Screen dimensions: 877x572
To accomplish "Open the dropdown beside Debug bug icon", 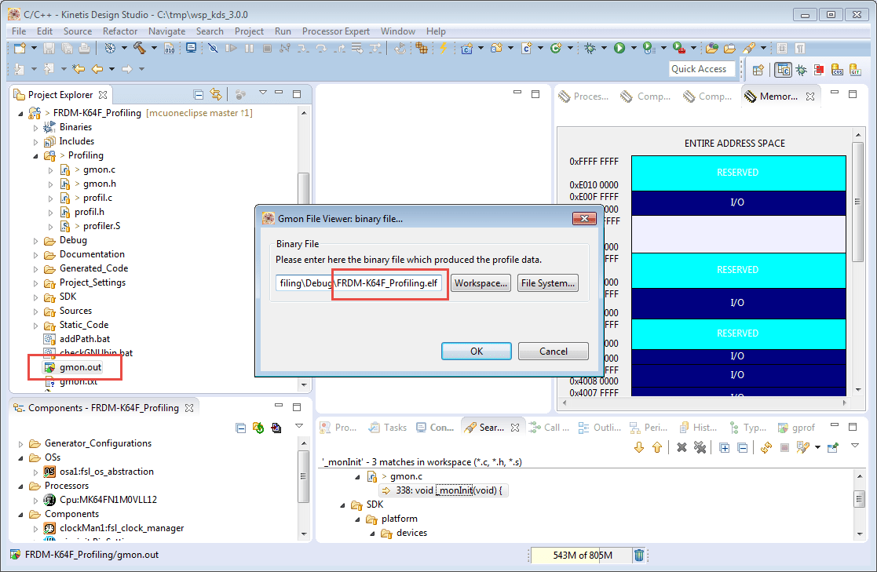I will pyautogui.click(x=604, y=48).
